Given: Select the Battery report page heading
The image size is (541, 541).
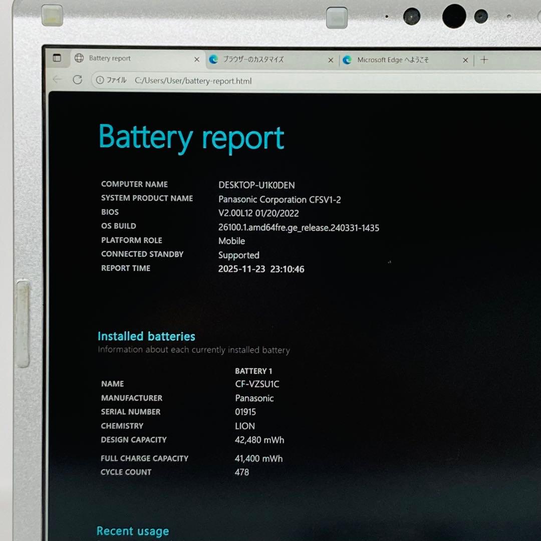Looking at the screenshot, I should tap(191, 137).
